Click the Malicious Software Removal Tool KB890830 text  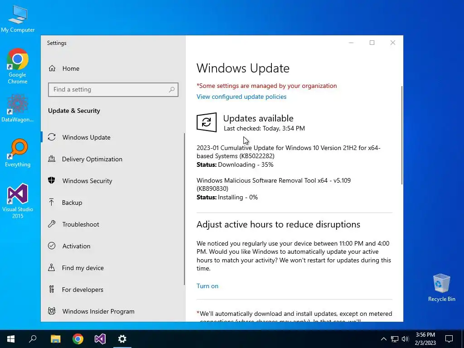click(x=274, y=184)
